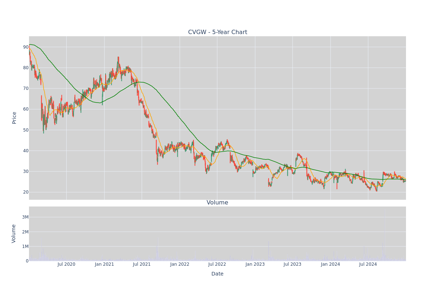Select the 'Date' x-axis label

(x=217, y=274)
